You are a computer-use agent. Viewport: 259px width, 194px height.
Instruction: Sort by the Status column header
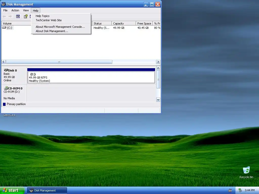(102, 23)
